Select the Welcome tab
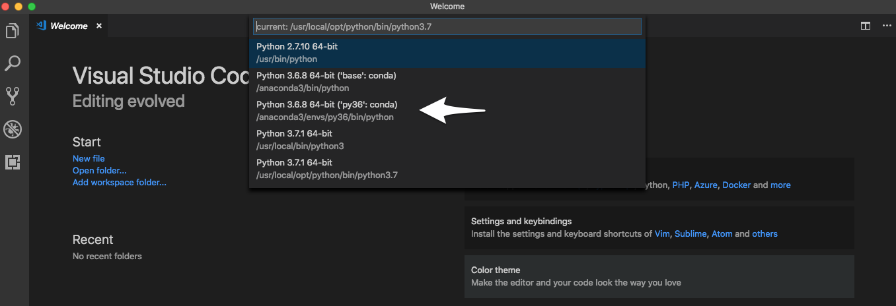 click(69, 26)
